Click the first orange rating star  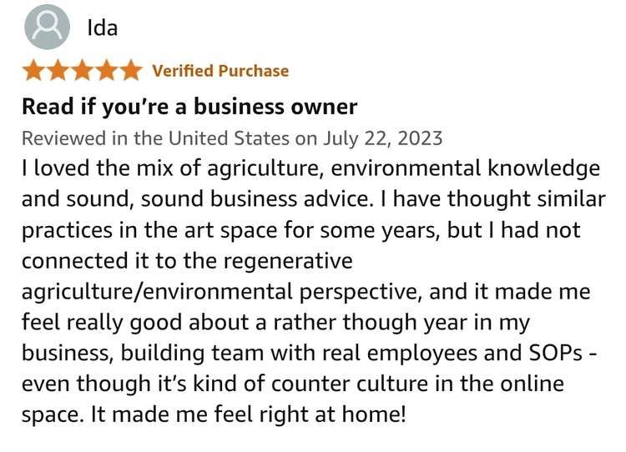click(x=33, y=71)
